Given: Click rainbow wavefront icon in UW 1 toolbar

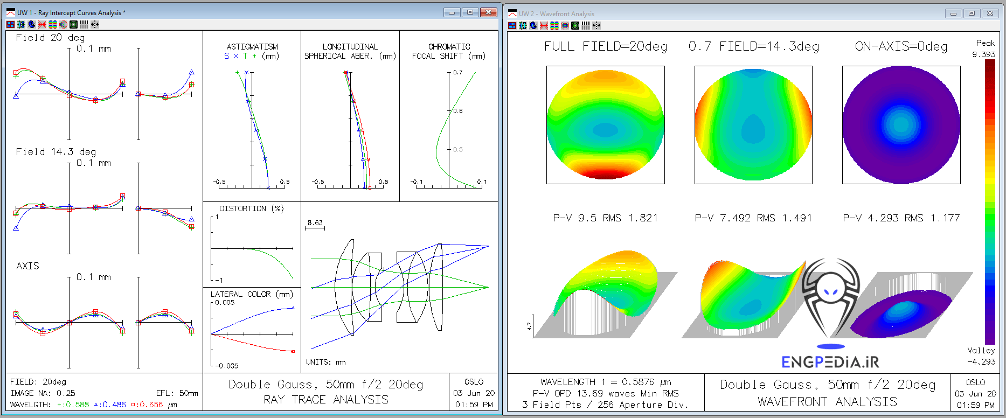Looking at the screenshot, I should tap(53, 24).
